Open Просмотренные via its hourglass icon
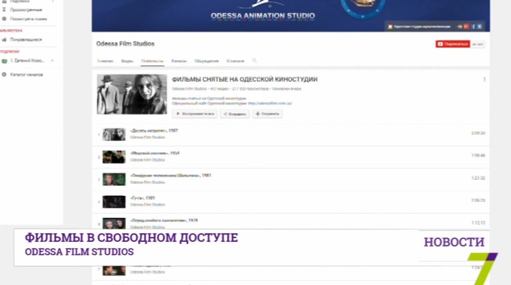511x285 pixels. [x=4, y=10]
